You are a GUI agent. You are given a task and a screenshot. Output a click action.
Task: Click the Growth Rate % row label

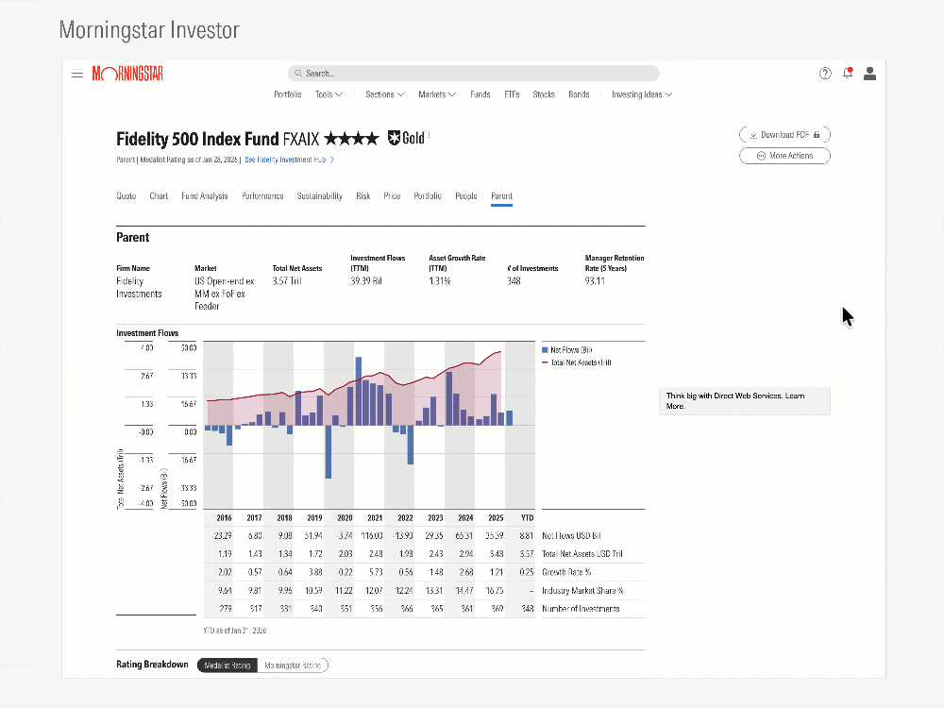566,573
